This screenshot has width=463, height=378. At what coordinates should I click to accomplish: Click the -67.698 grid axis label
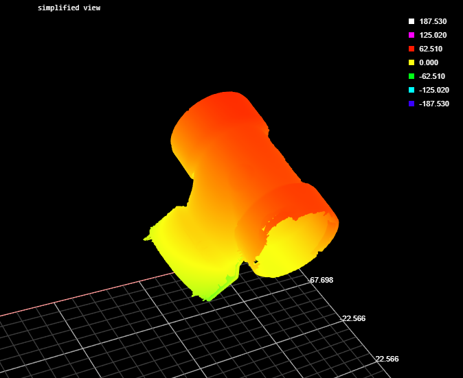(320, 280)
